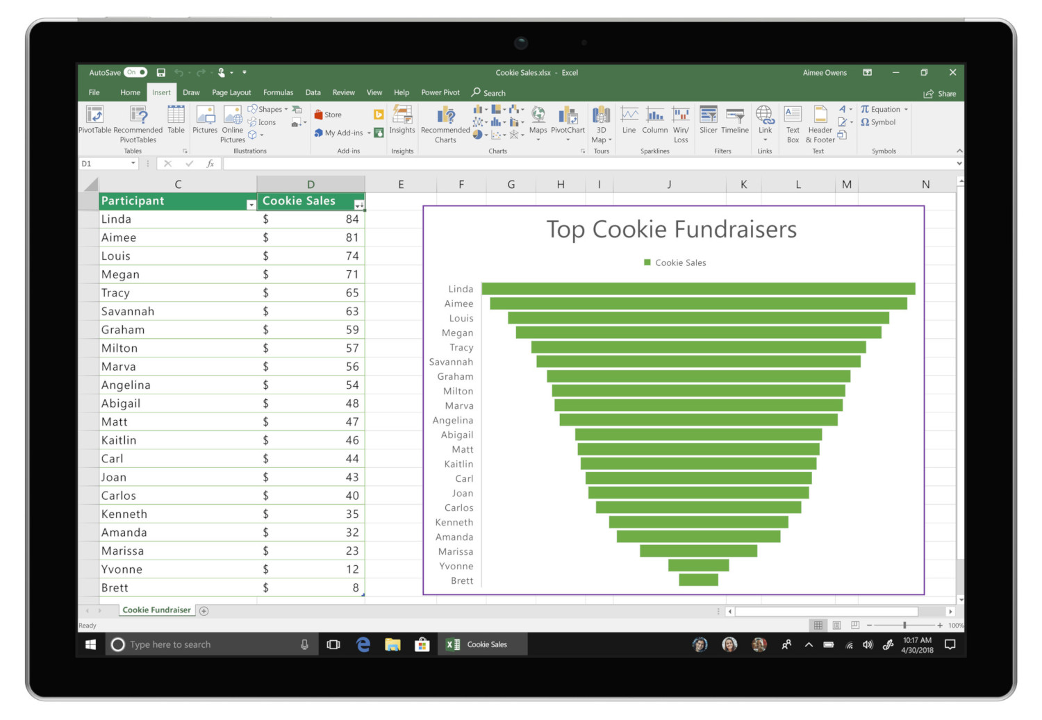
Task: Open File Explorer from taskbar
Action: [x=392, y=645]
